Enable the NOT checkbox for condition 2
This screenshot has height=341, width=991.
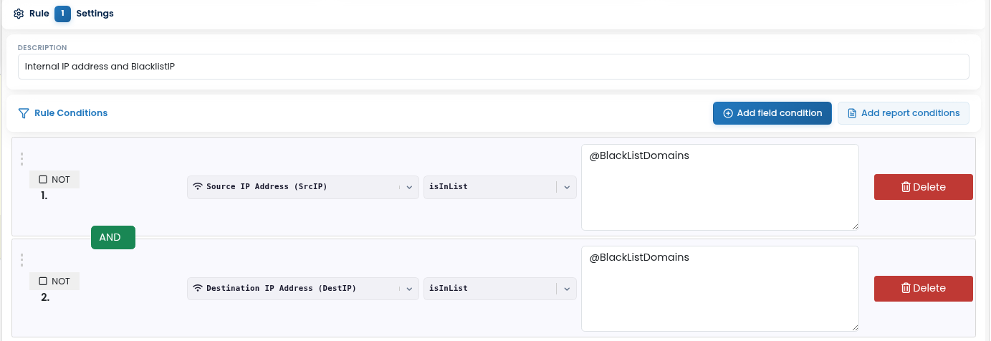click(x=43, y=282)
